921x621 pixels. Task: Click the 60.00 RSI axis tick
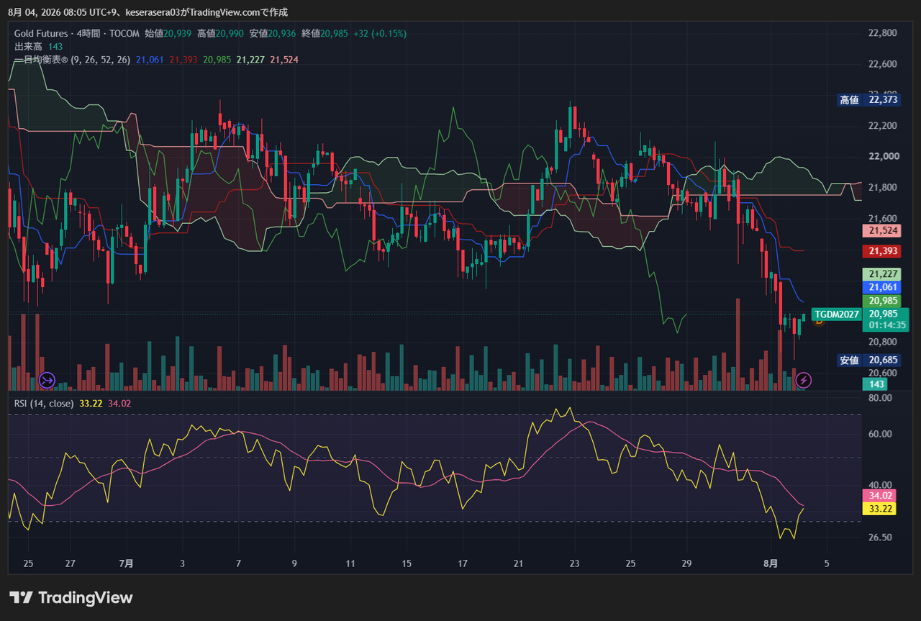point(880,434)
